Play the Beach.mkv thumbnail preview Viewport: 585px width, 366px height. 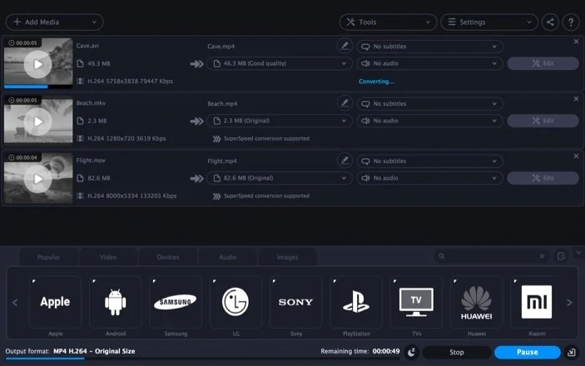pyautogui.click(x=37, y=121)
